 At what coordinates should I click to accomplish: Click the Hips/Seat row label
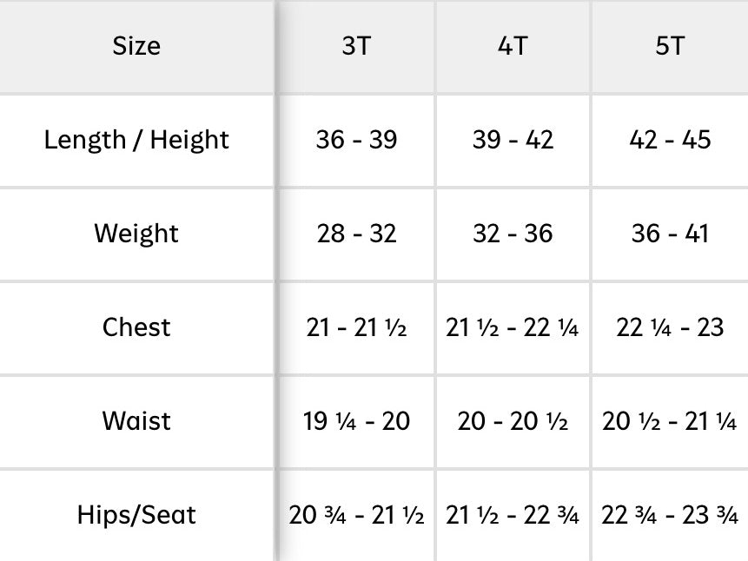point(136,515)
